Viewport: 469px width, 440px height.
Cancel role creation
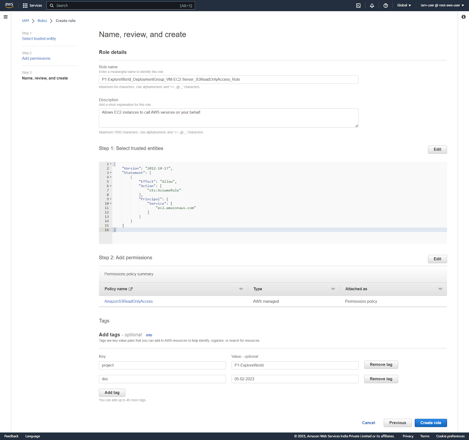click(x=368, y=423)
